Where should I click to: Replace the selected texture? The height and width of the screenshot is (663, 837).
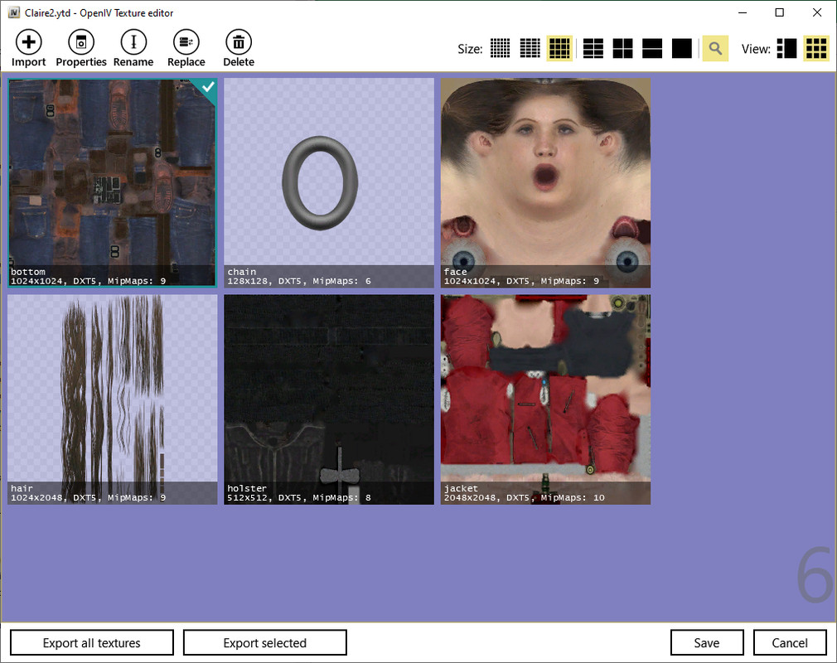point(186,49)
